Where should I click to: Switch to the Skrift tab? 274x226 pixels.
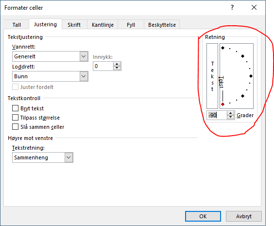(74, 25)
